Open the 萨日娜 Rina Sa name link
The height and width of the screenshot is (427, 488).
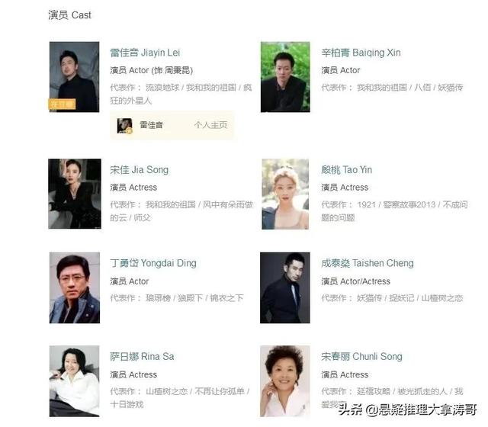coord(142,357)
